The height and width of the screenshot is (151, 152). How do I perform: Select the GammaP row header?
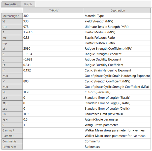tap(12, 130)
